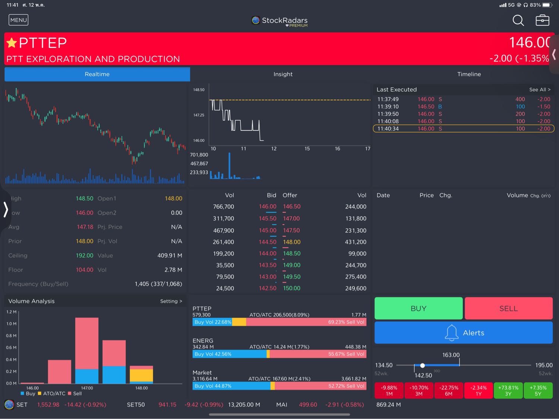Expand the right side panel arrow

[x=554, y=55]
